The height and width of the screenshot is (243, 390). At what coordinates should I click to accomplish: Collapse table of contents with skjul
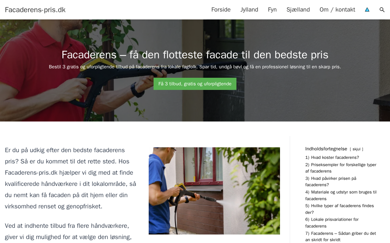click(x=356, y=149)
